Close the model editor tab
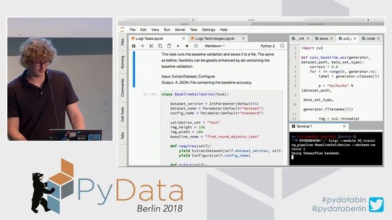The height and width of the screenshot is (220, 392). [x=379, y=38]
